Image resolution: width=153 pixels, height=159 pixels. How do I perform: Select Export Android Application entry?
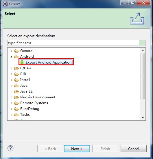click(46, 62)
